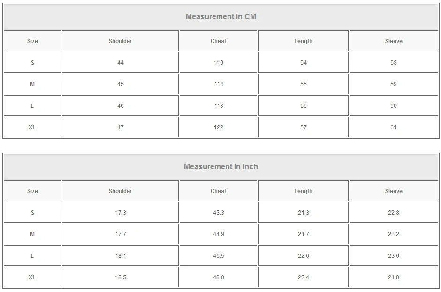Select the shoulder value 18.5 cell
The height and width of the screenshot is (292, 441).
click(x=121, y=277)
